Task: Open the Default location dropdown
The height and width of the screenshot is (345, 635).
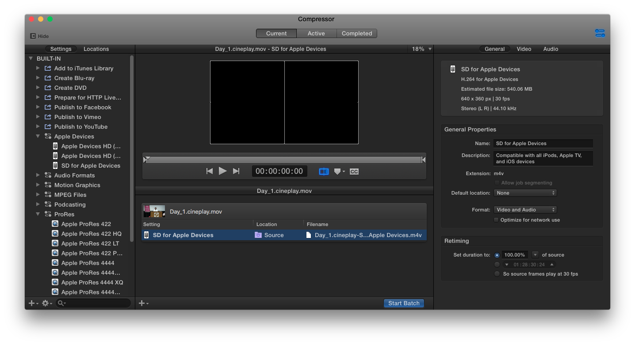Action: point(525,193)
